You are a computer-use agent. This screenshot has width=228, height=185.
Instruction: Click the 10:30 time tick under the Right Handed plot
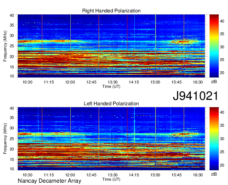click(27, 82)
